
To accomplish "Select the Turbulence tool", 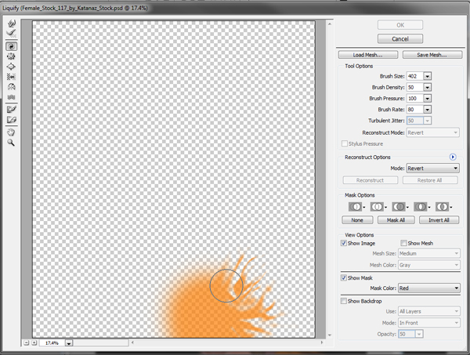I will tap(12, 97).
